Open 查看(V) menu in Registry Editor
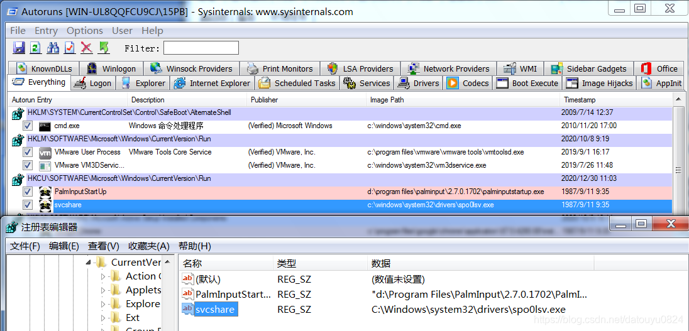 (x=104, y=246)
